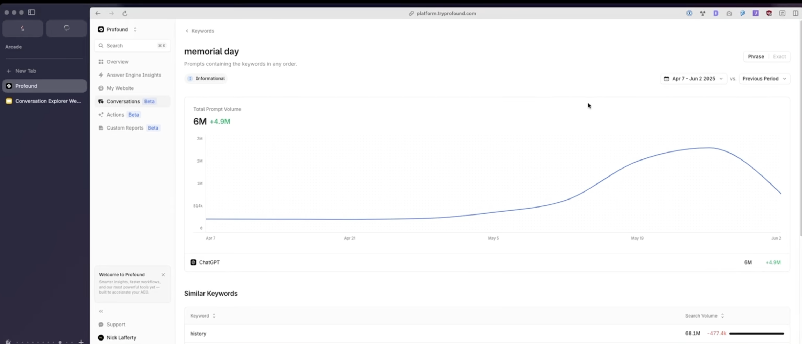
Task: Open My Website via the globe icon
Action: 101,88
